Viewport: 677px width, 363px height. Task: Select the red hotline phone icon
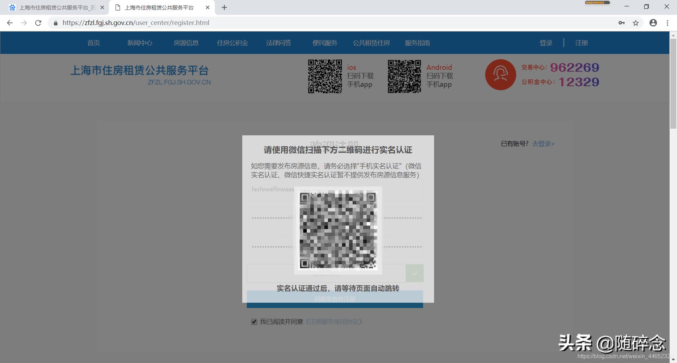pos(500,75)
